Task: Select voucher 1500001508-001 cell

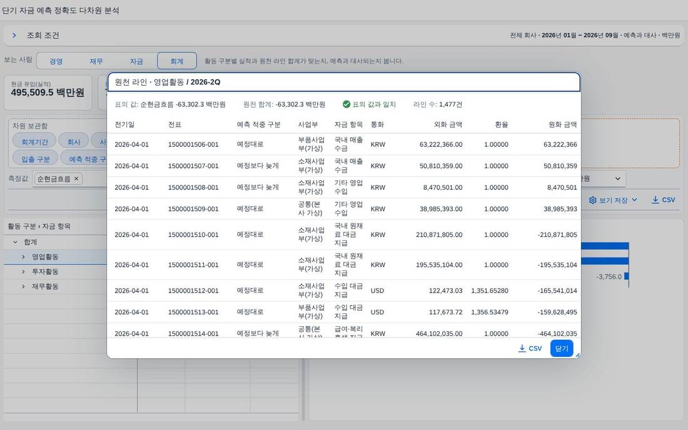Action: (x=193, y=187)
